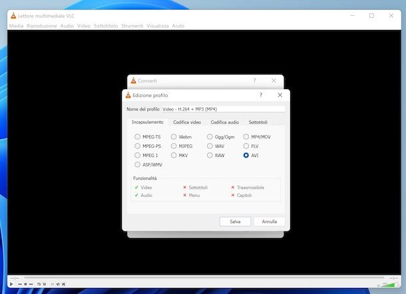The image size is (406, 294).
Task: Select the MPEG 1 radio button
Action: point(137,155)
